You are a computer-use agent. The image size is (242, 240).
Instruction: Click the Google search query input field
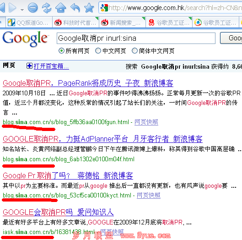pyautogui.click(x=136, y=38)
